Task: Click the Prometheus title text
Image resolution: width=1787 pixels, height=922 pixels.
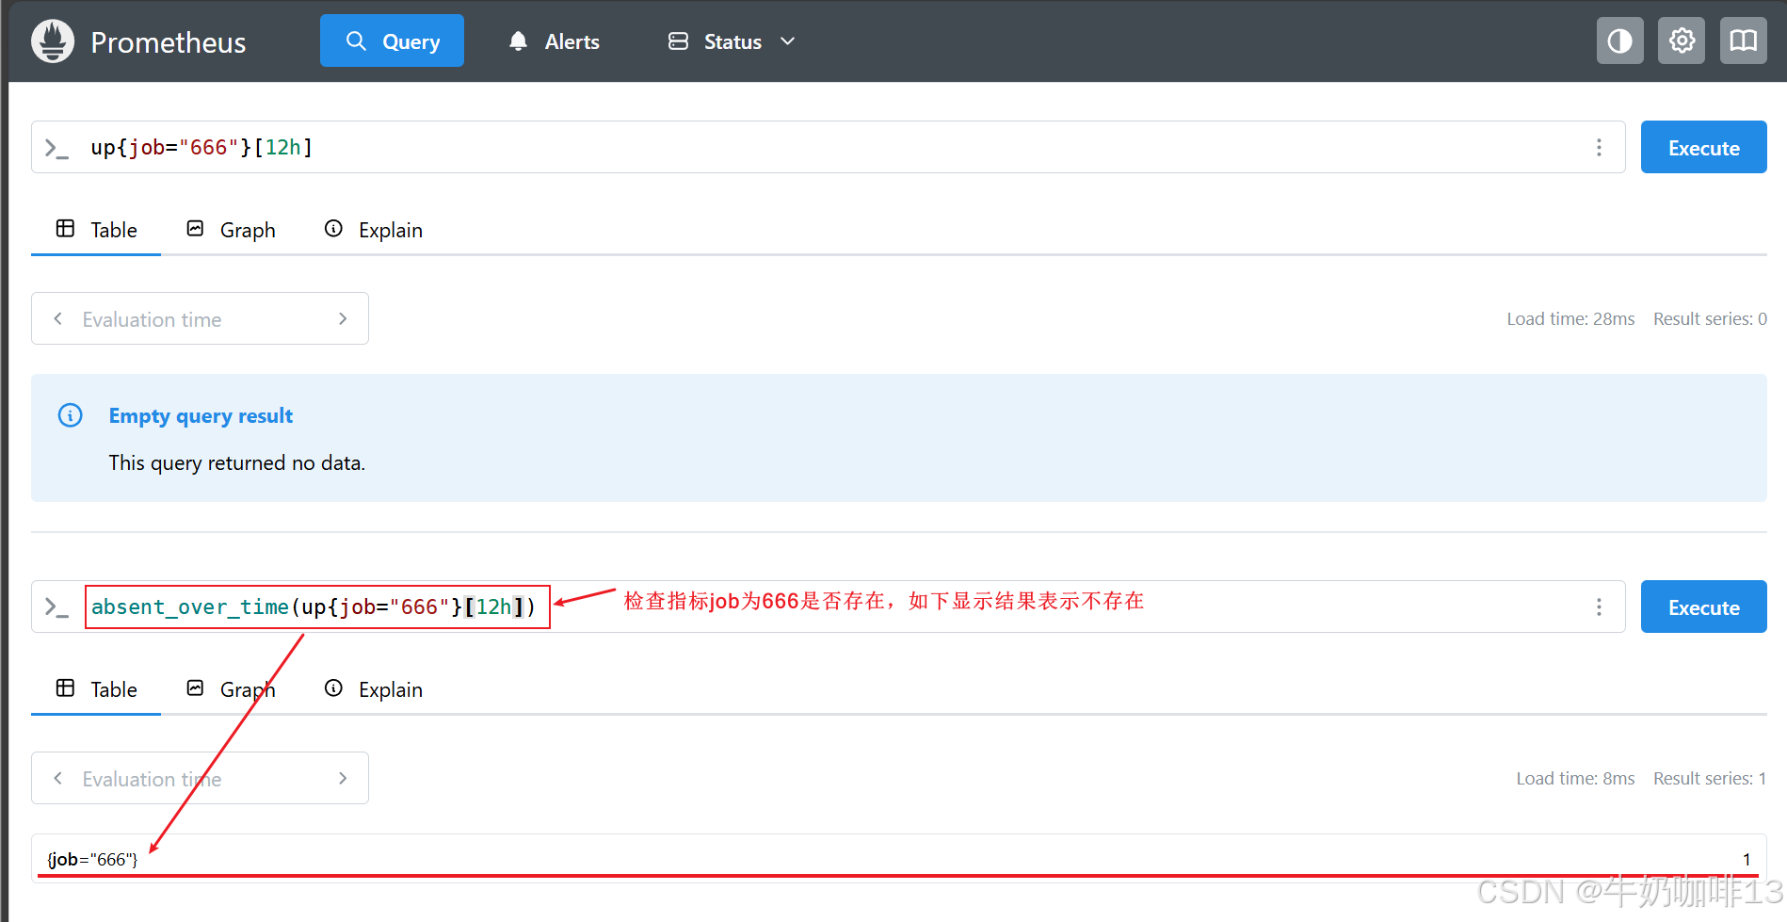Action: [x=168, y=42]
